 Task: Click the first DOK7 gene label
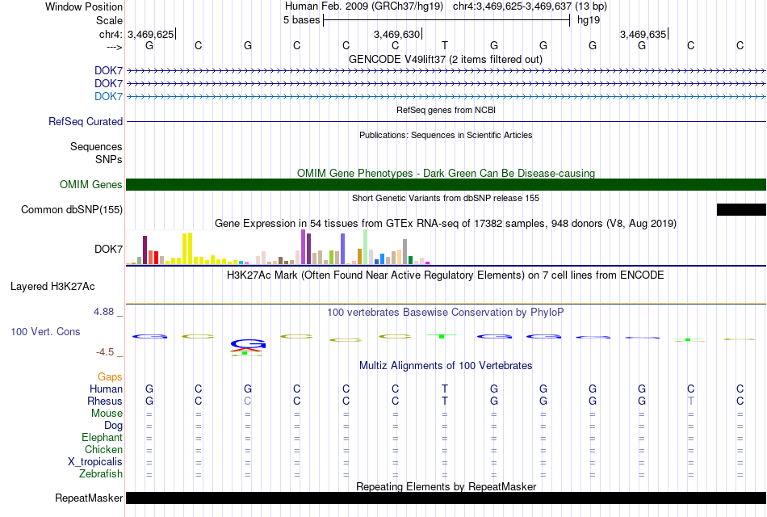click(109, 70)
